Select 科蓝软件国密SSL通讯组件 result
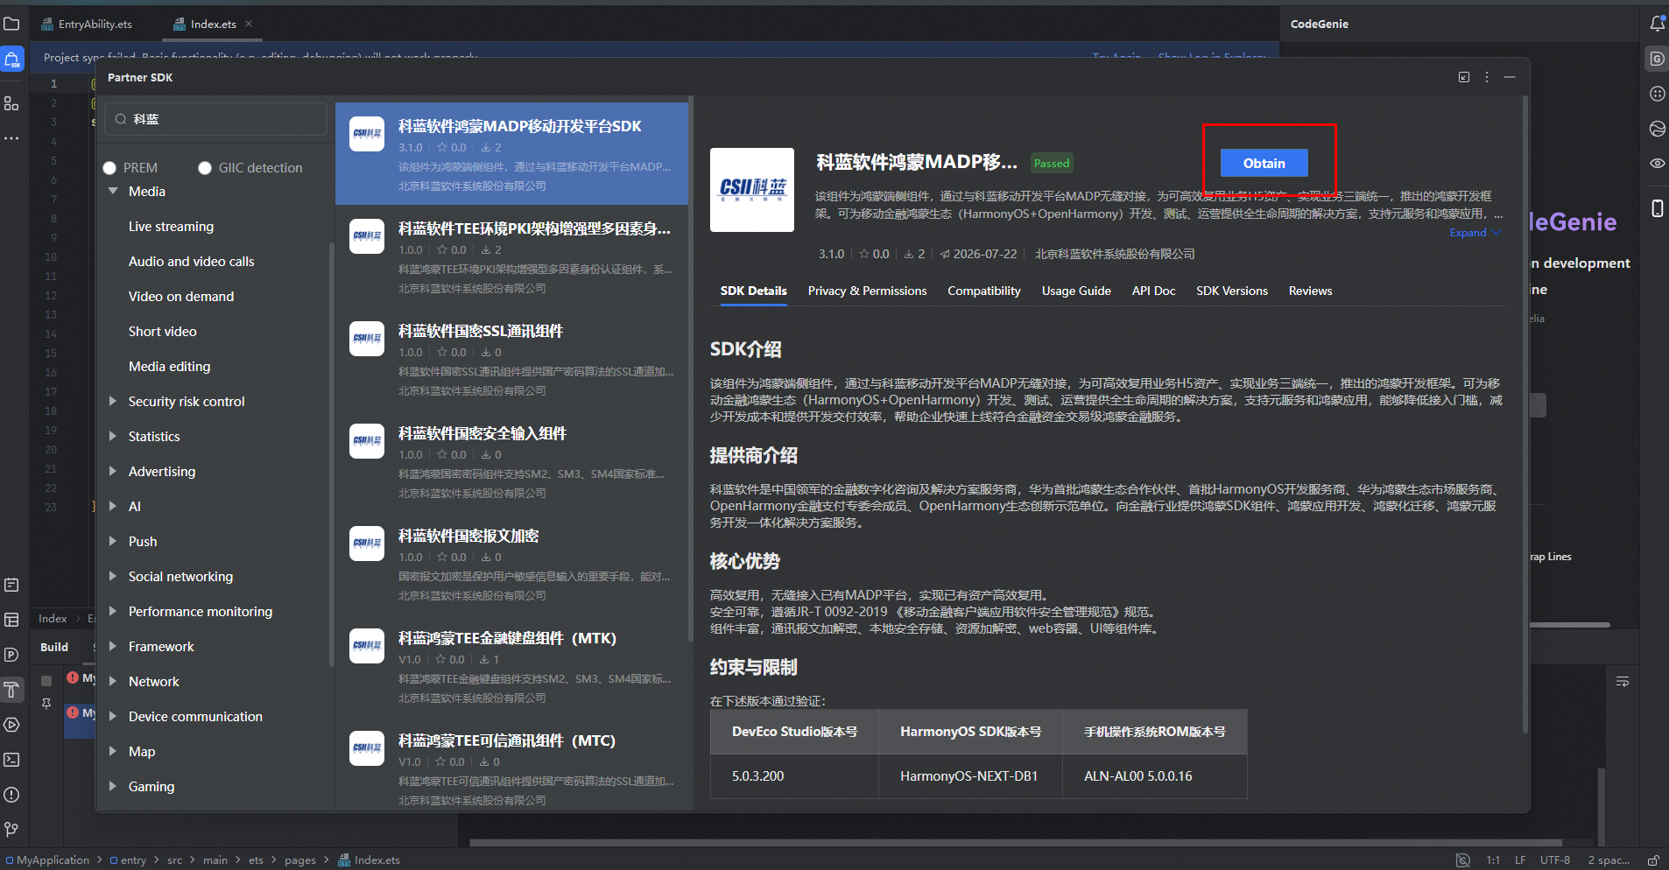 [x=511, y=358]
